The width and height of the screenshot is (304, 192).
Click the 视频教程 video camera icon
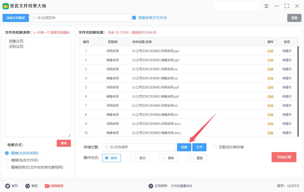click(x=47, y=186)
